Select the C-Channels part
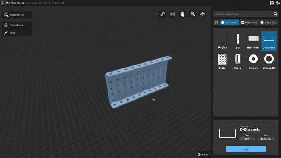The image size is (281, 158). [269, 41]
